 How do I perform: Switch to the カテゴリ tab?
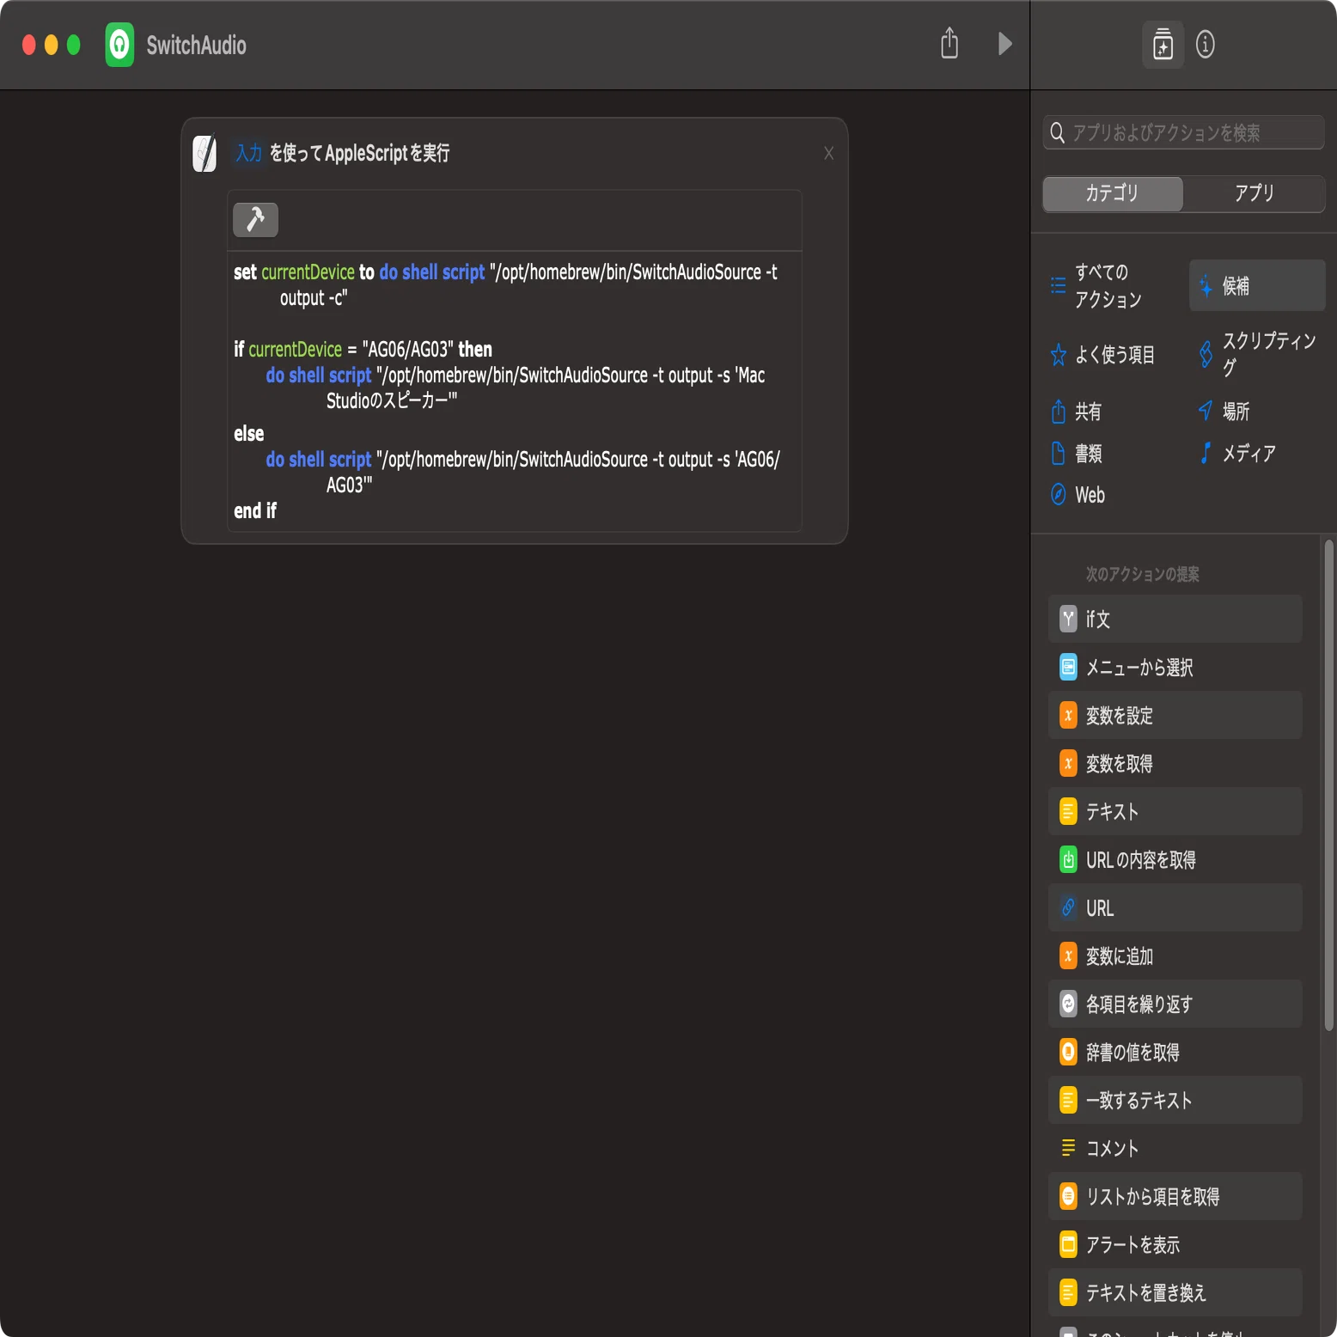coord(1113,193)
